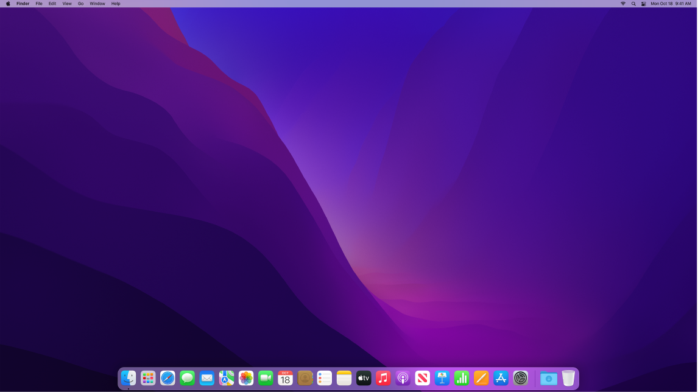Launch the Messages app
This screenshot has width=698, height=392.
coord(186,378)
